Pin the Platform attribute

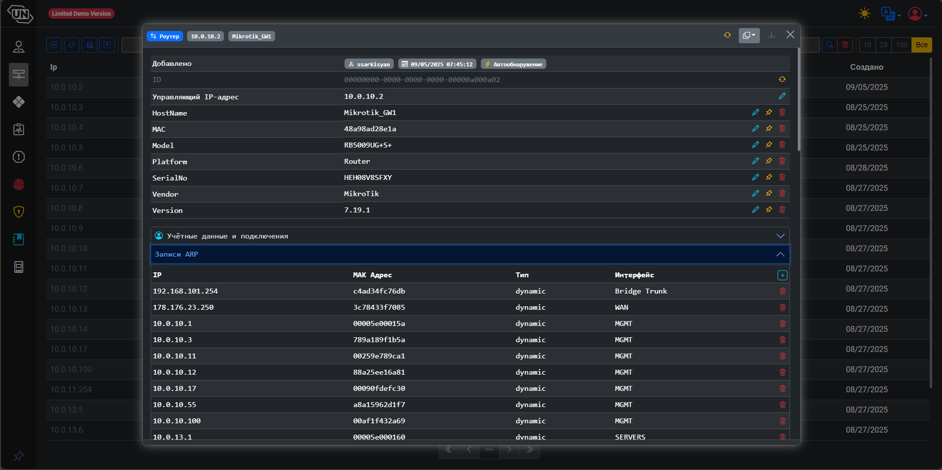pyautogui.click(x=769, y=161)
